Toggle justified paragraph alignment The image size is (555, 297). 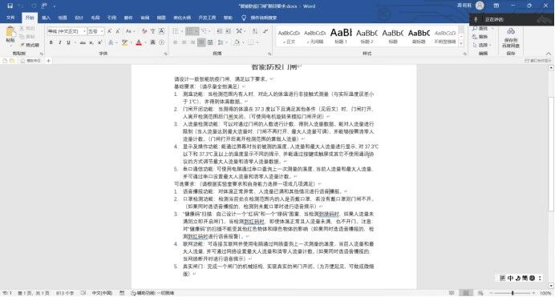click(x=201, y=42)
